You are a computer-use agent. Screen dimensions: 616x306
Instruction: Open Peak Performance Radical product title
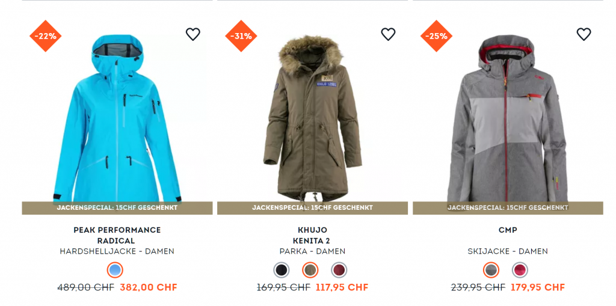pyautogui.click(x=117, y=235)
